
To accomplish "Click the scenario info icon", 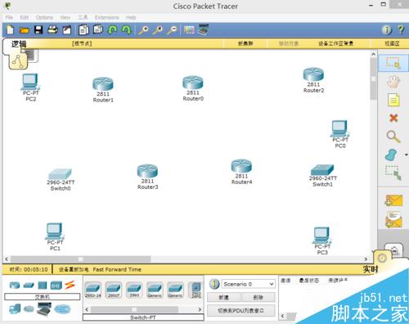I will [x=214, y=284].
